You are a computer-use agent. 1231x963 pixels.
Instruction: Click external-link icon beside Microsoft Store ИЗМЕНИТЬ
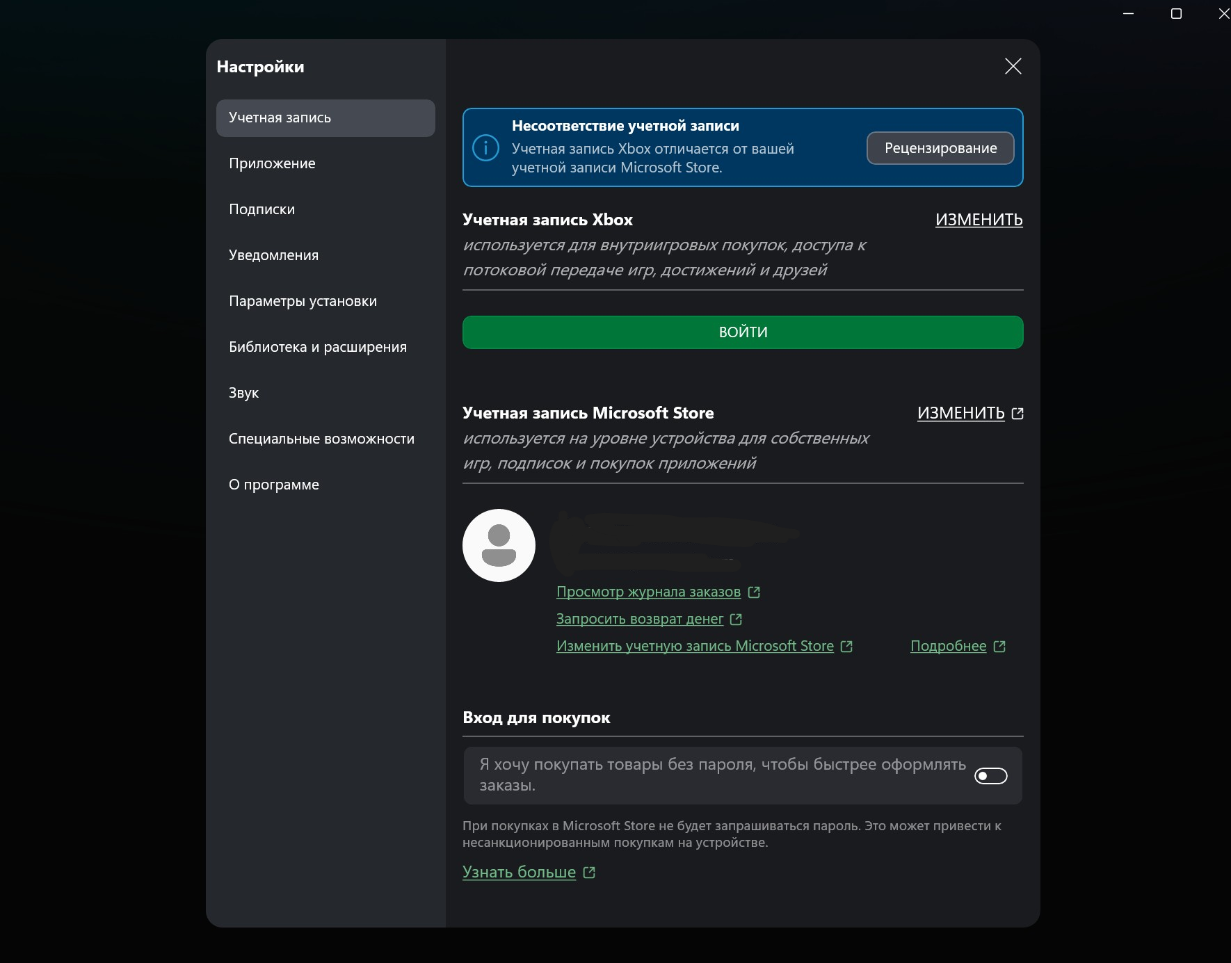[1018, 413]
